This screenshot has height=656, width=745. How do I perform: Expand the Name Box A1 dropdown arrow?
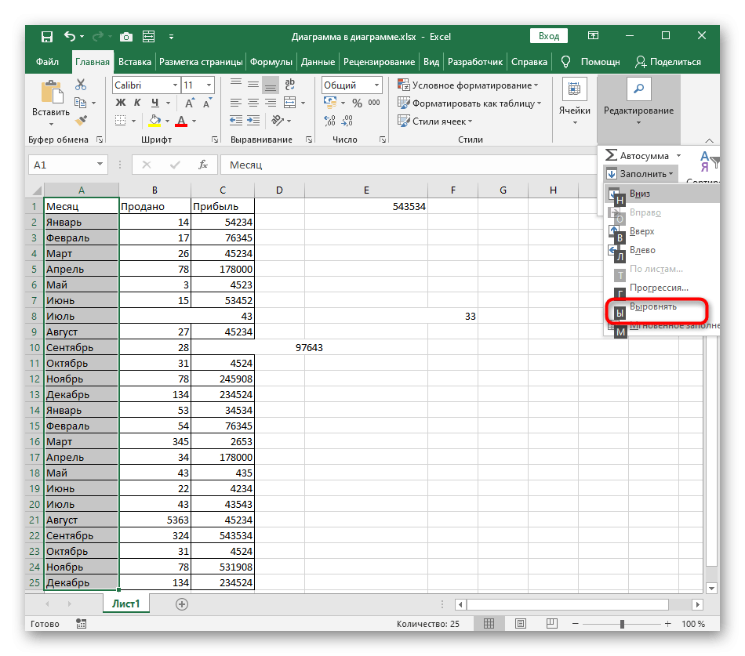click(100, 165)
